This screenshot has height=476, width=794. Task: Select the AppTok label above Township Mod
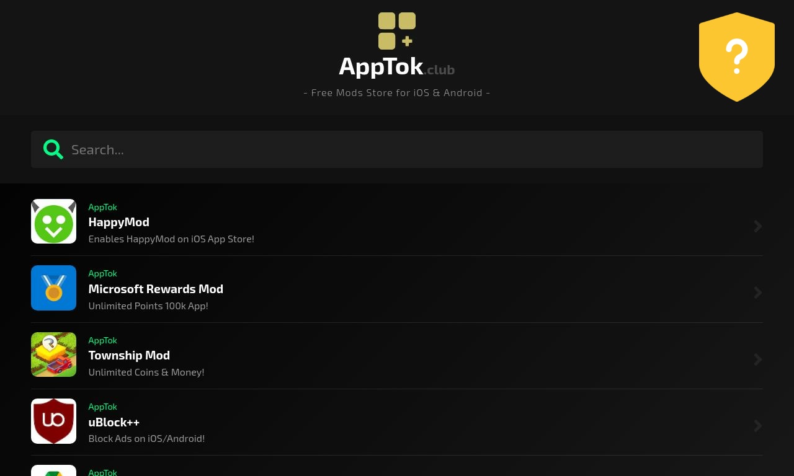coord(102,340)
